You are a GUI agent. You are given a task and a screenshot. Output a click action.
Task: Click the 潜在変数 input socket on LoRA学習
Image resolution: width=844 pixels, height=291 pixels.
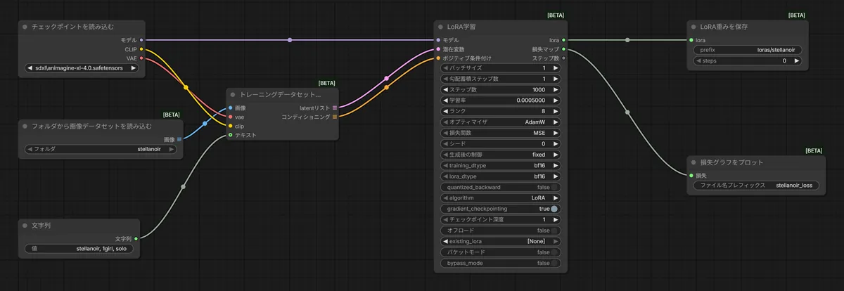click(x=438, y=49)
